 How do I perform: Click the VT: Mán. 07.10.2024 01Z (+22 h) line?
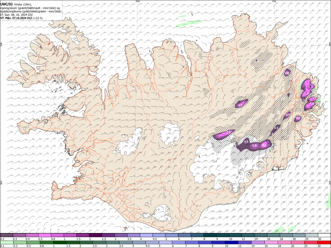[21, 18]
